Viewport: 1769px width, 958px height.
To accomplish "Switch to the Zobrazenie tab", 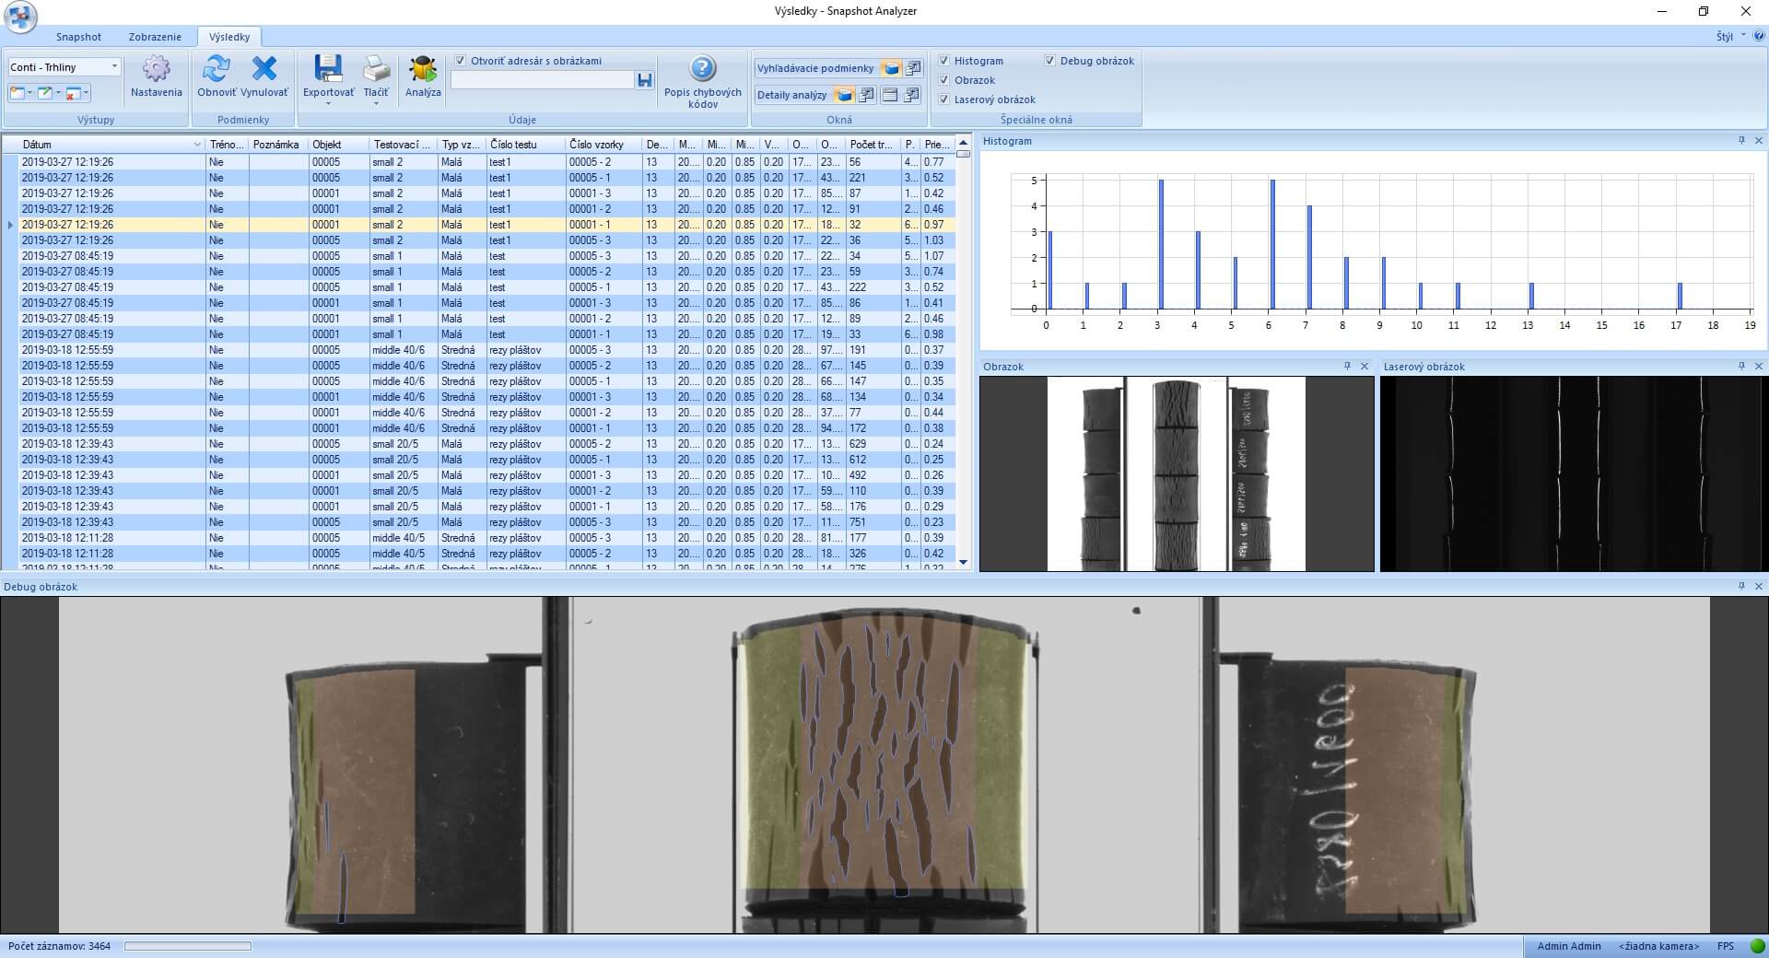I will click(155, 37).
